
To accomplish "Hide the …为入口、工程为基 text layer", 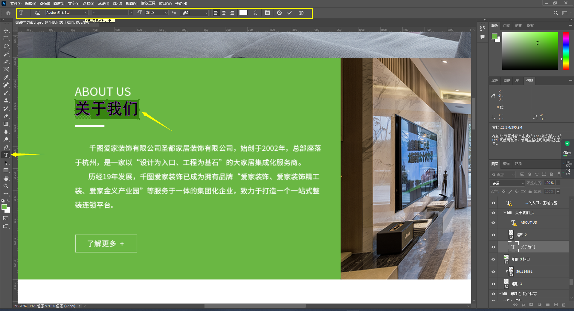I will tap(493, 203).
